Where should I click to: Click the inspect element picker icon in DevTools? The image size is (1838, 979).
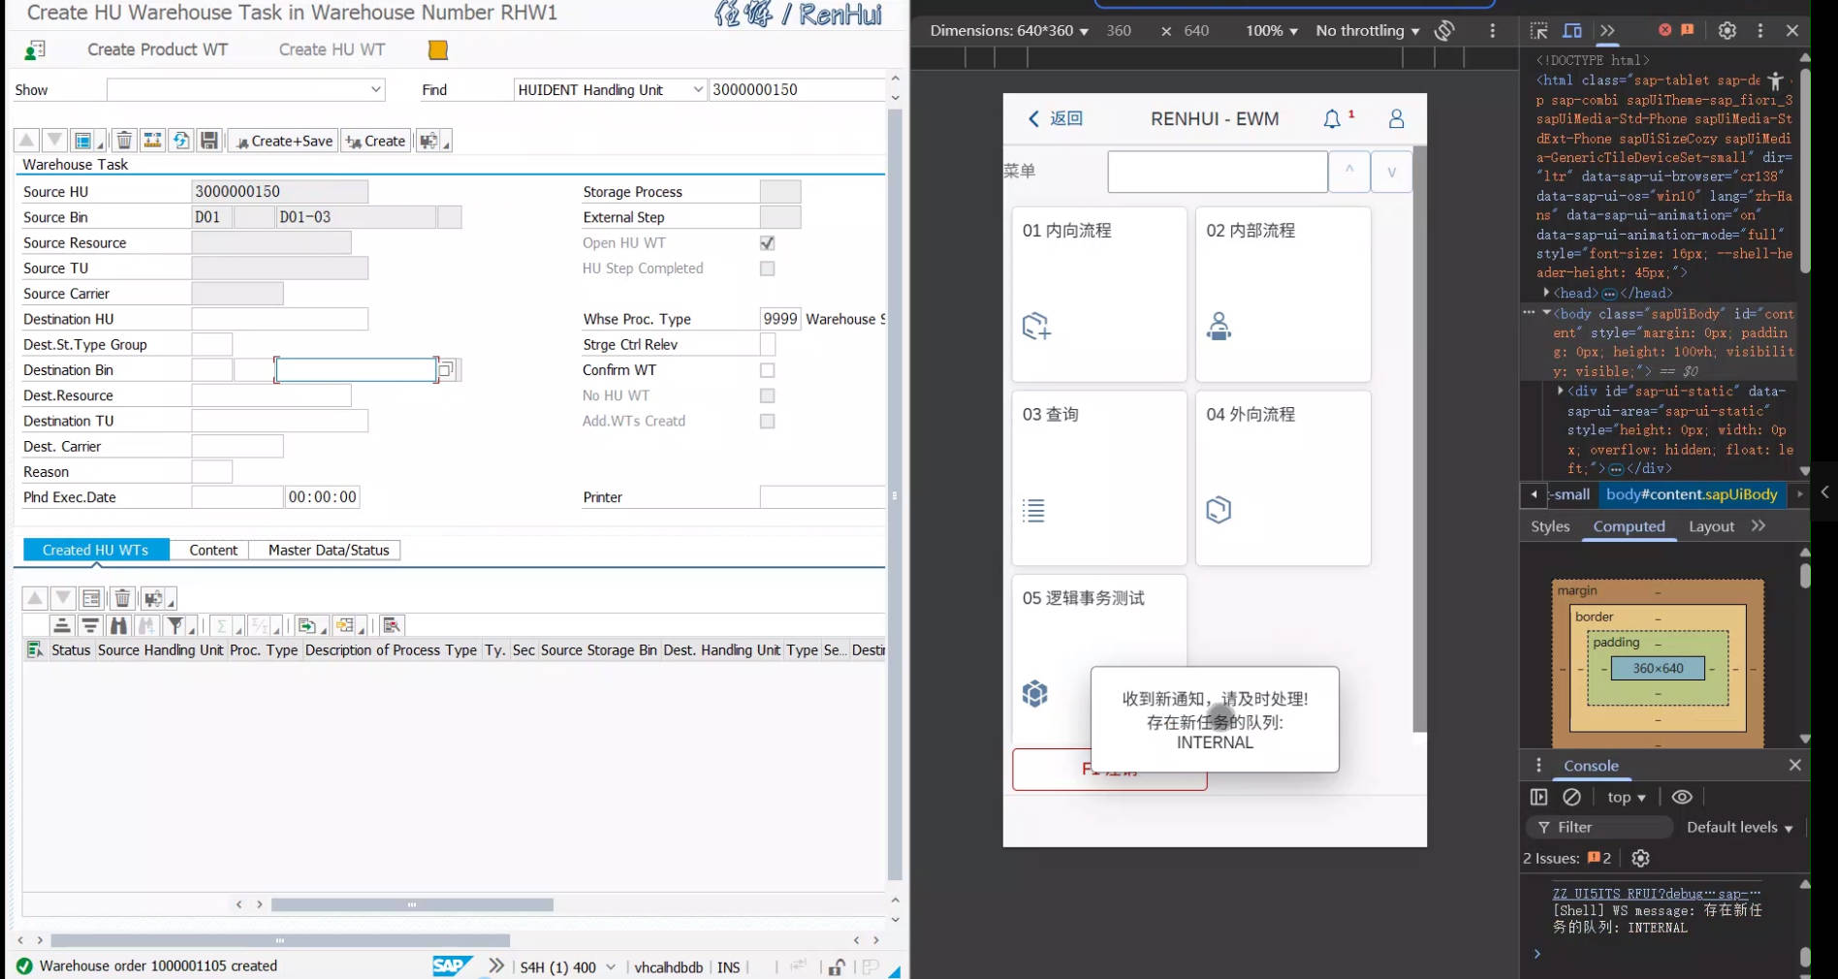(1538, 31)
